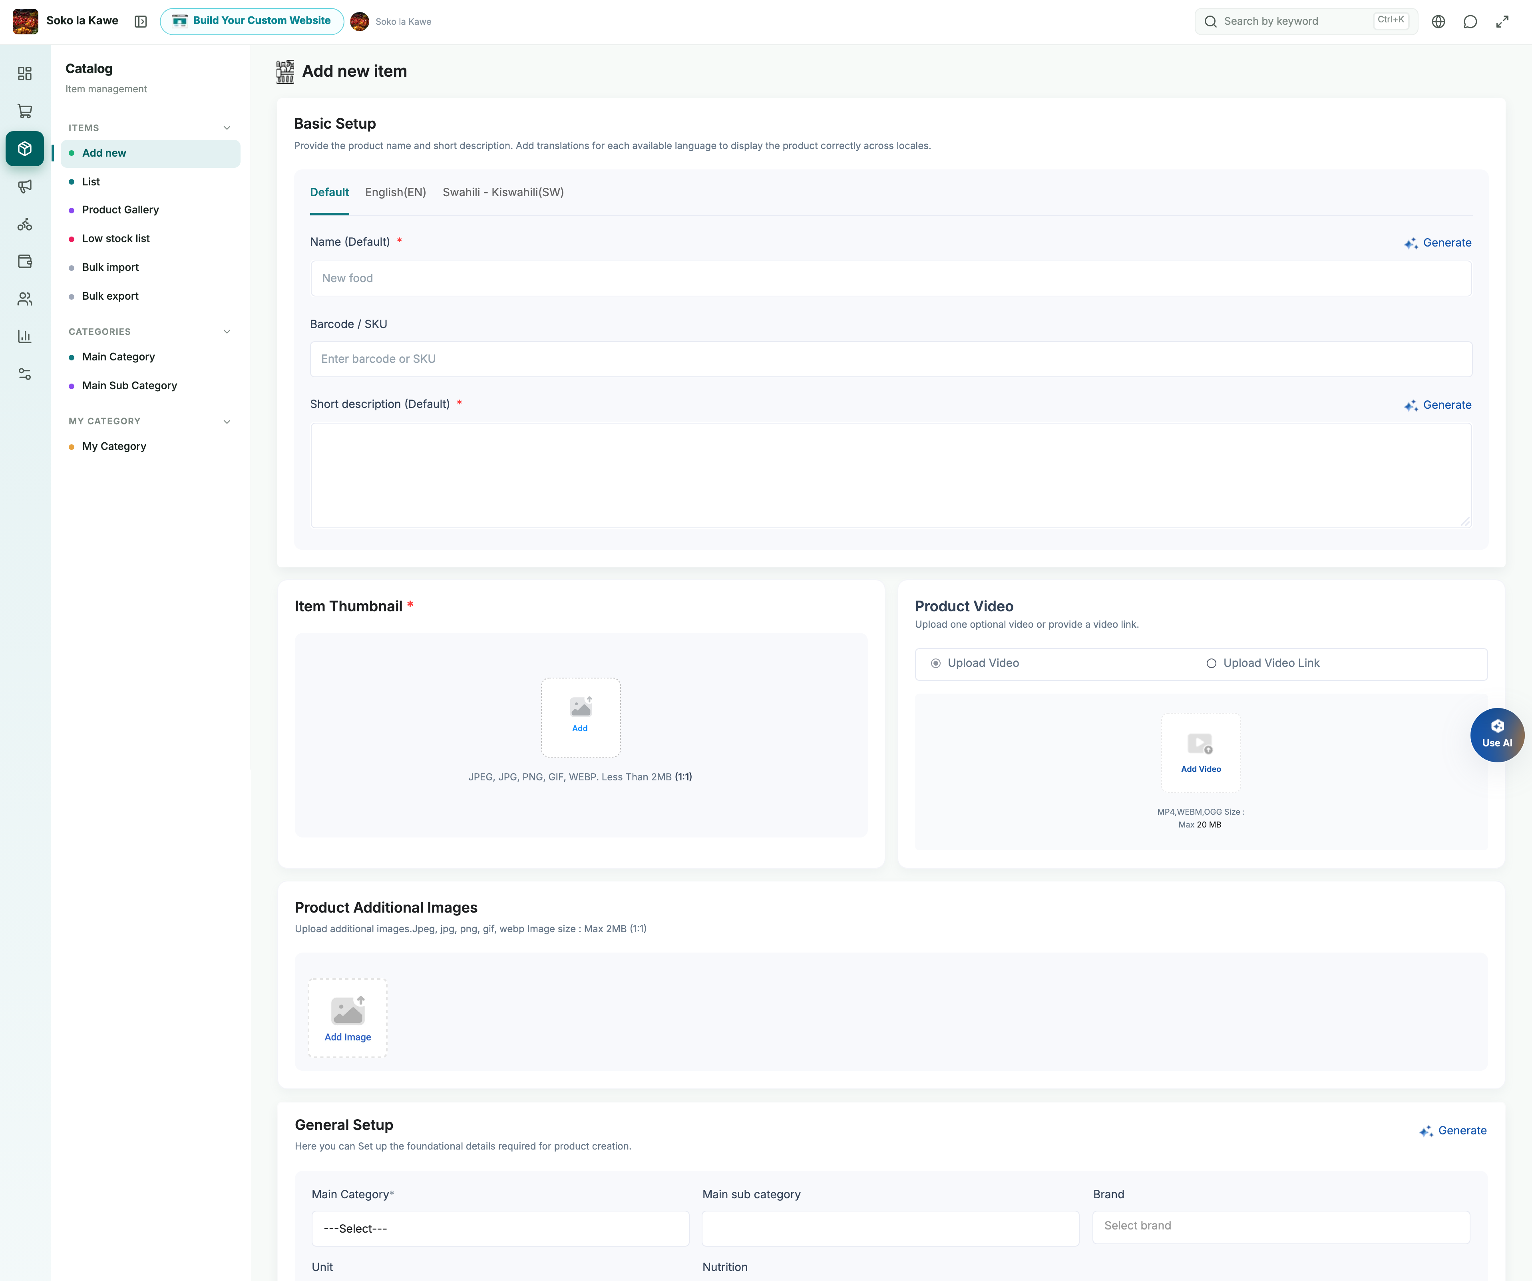The image size is (1532, 1281).
Task: Open the shopping cart orders icon
Action: 25,111
